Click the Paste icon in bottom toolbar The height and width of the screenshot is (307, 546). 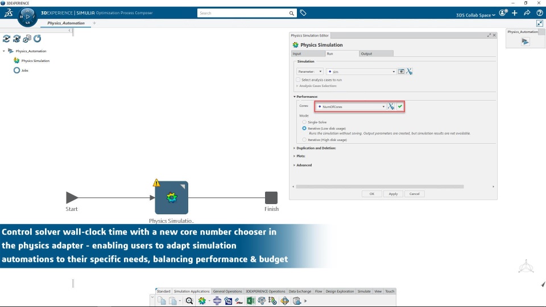tap(173, 300)
